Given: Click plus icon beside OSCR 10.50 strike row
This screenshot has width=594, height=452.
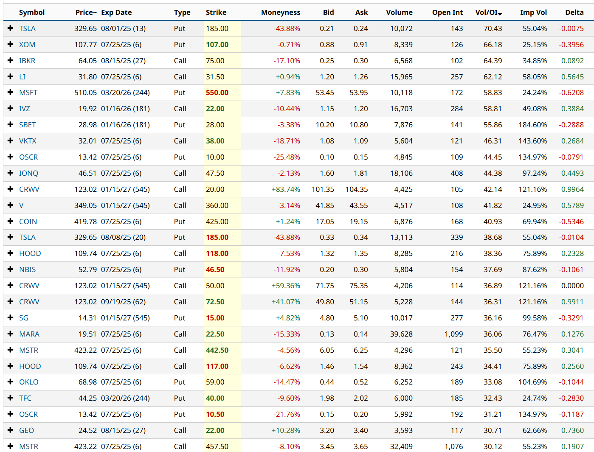Looking at the screenshot, I should coord(11,414).
